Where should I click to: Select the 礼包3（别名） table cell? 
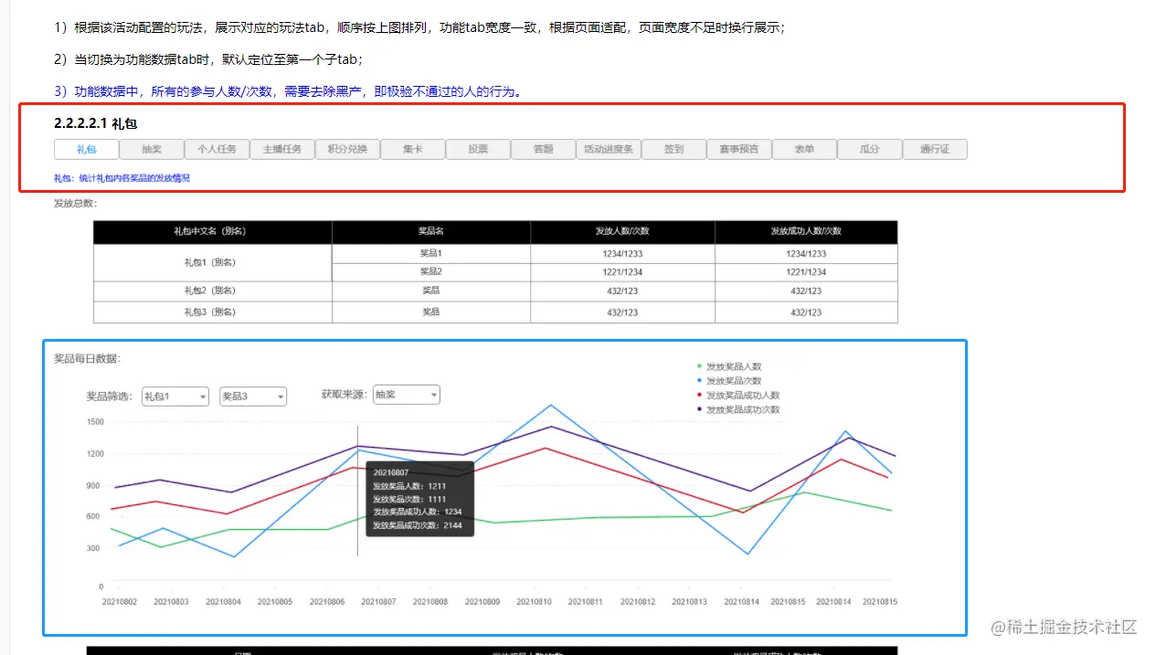coord(212,312)
